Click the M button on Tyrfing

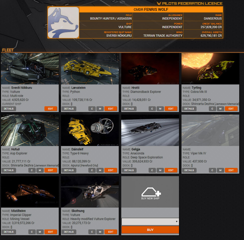220,109
